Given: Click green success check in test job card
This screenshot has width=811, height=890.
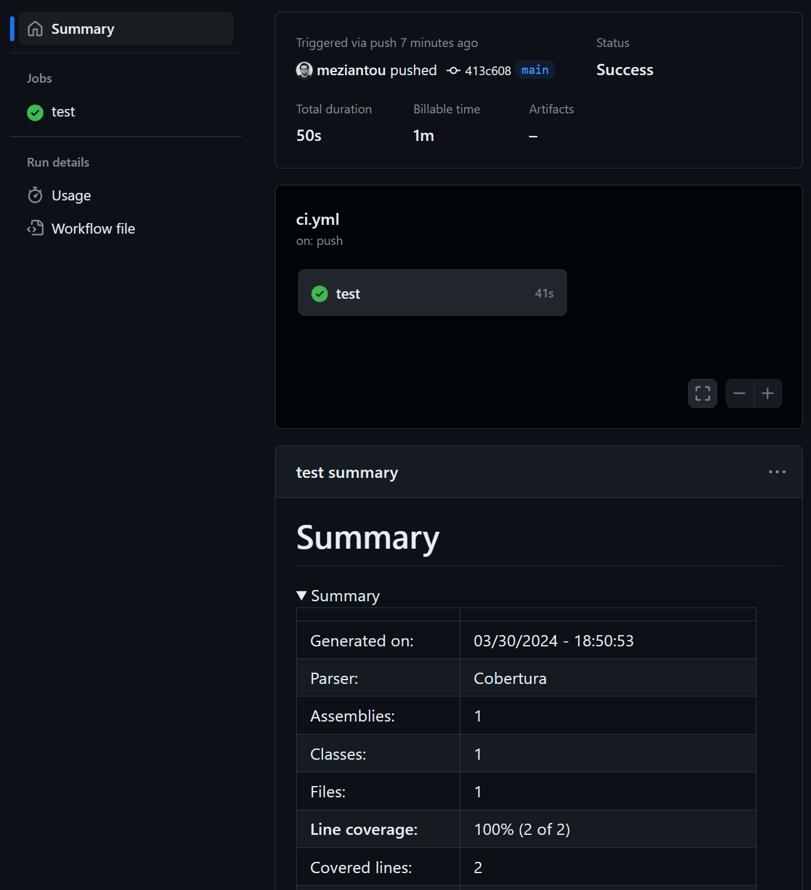Looking at the screenshot, I should click(320, 294).
